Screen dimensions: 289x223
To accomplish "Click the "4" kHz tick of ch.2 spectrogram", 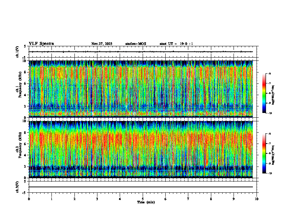I will click(25, 155).
